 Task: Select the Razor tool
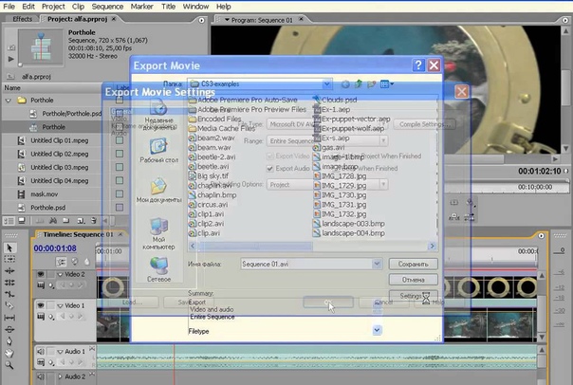(9, 305)
